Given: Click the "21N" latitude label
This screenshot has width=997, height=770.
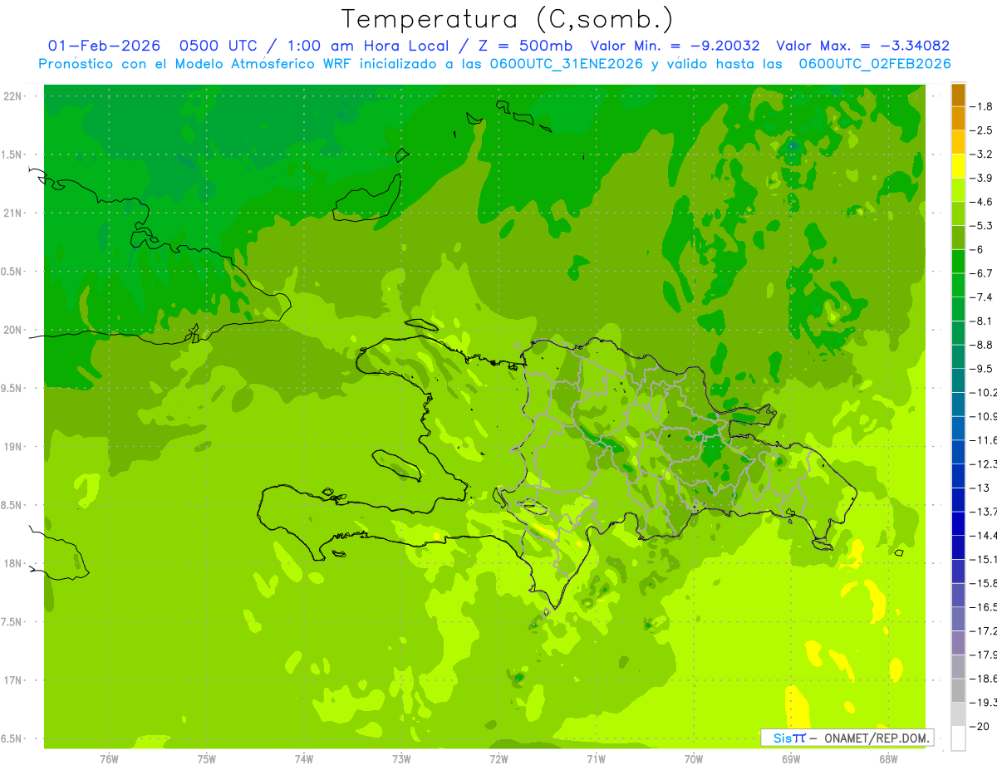Looking at the screenshot, I should (x=13, y=213).
